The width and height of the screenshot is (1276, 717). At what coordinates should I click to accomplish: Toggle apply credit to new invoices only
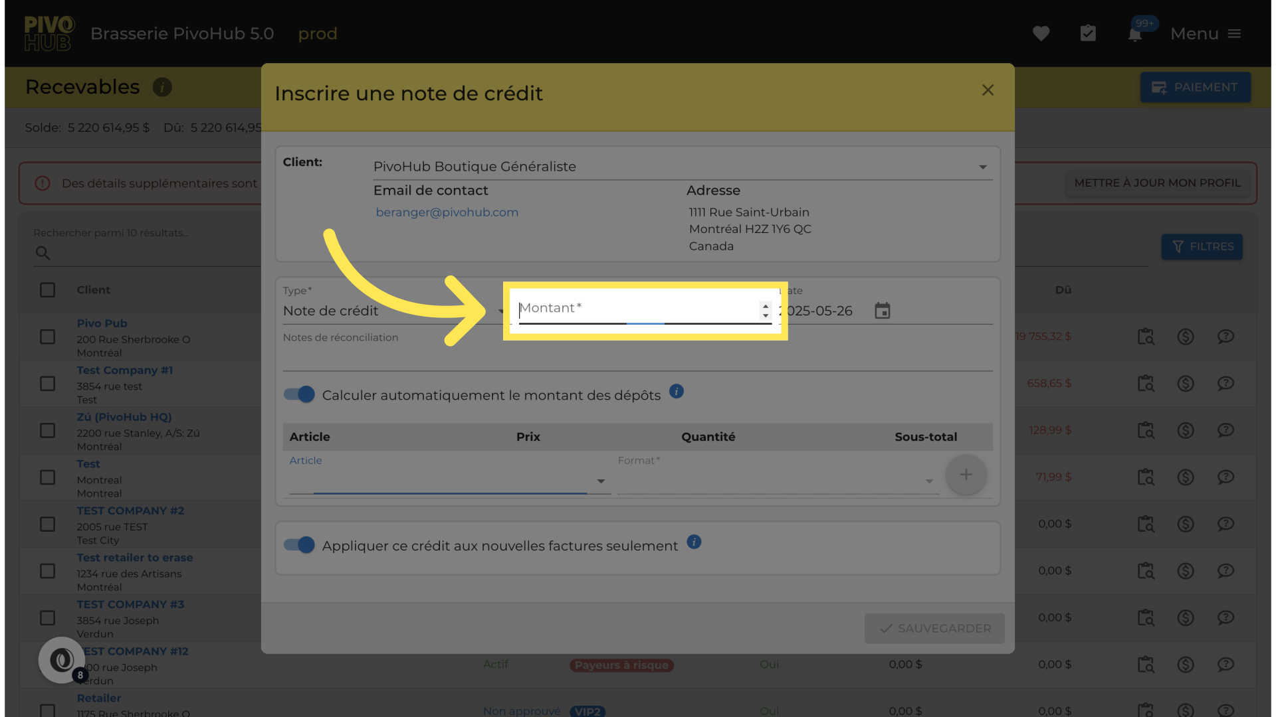(x=299, y=545)
